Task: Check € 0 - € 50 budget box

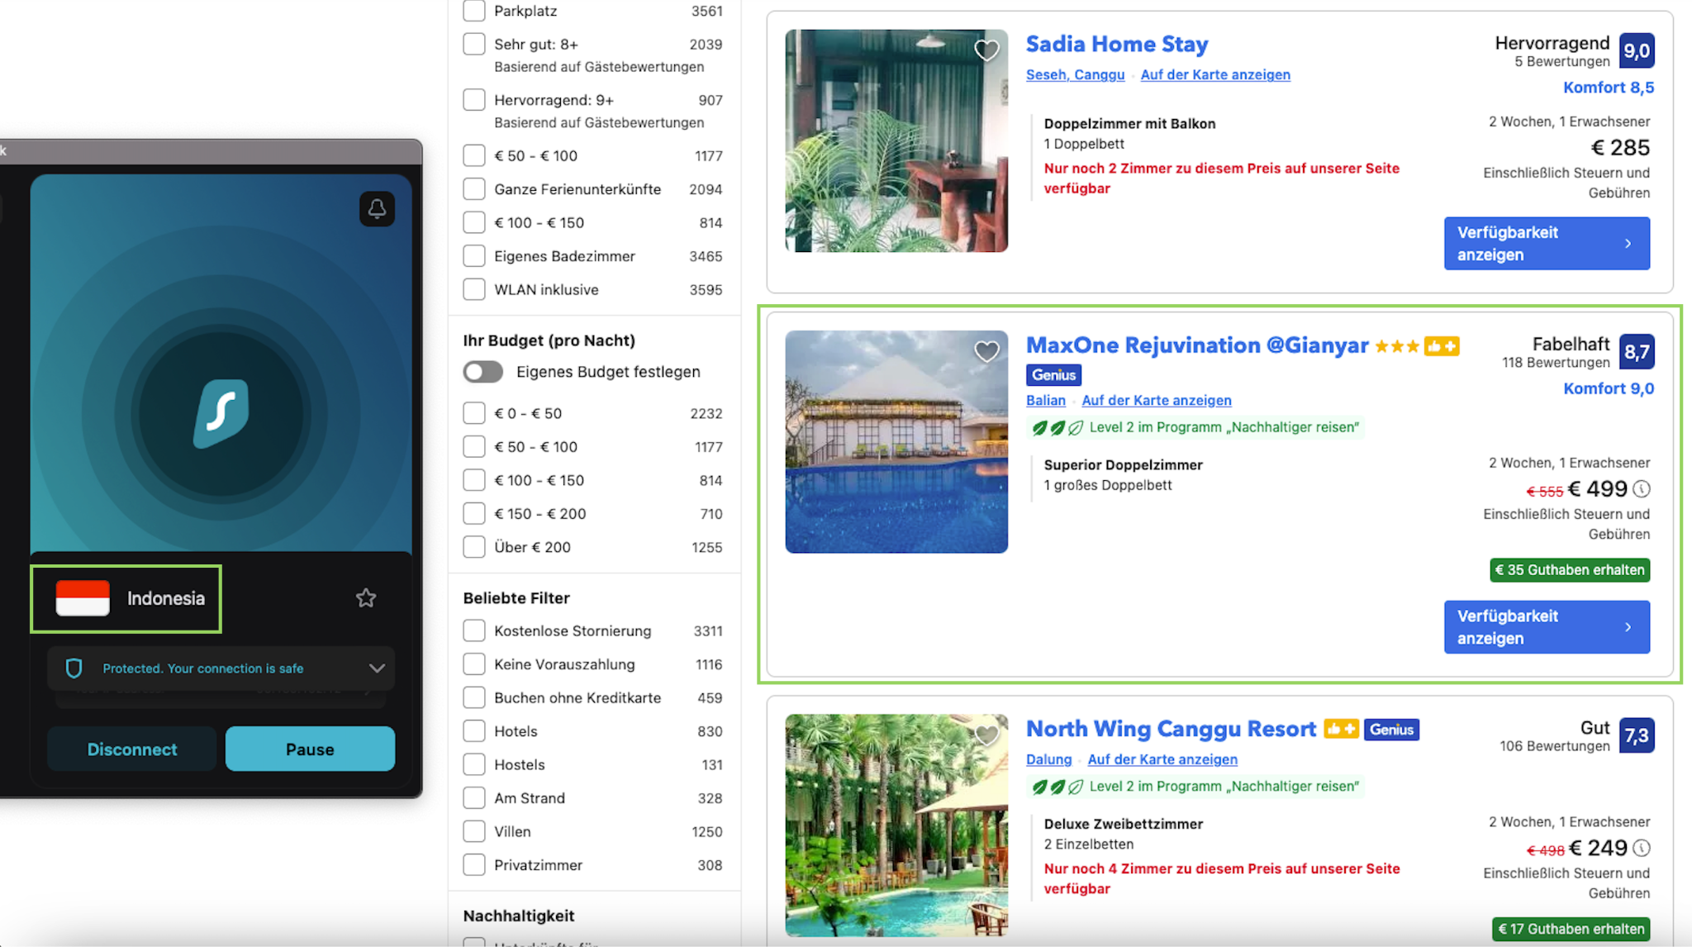Action: click(474, 413)
